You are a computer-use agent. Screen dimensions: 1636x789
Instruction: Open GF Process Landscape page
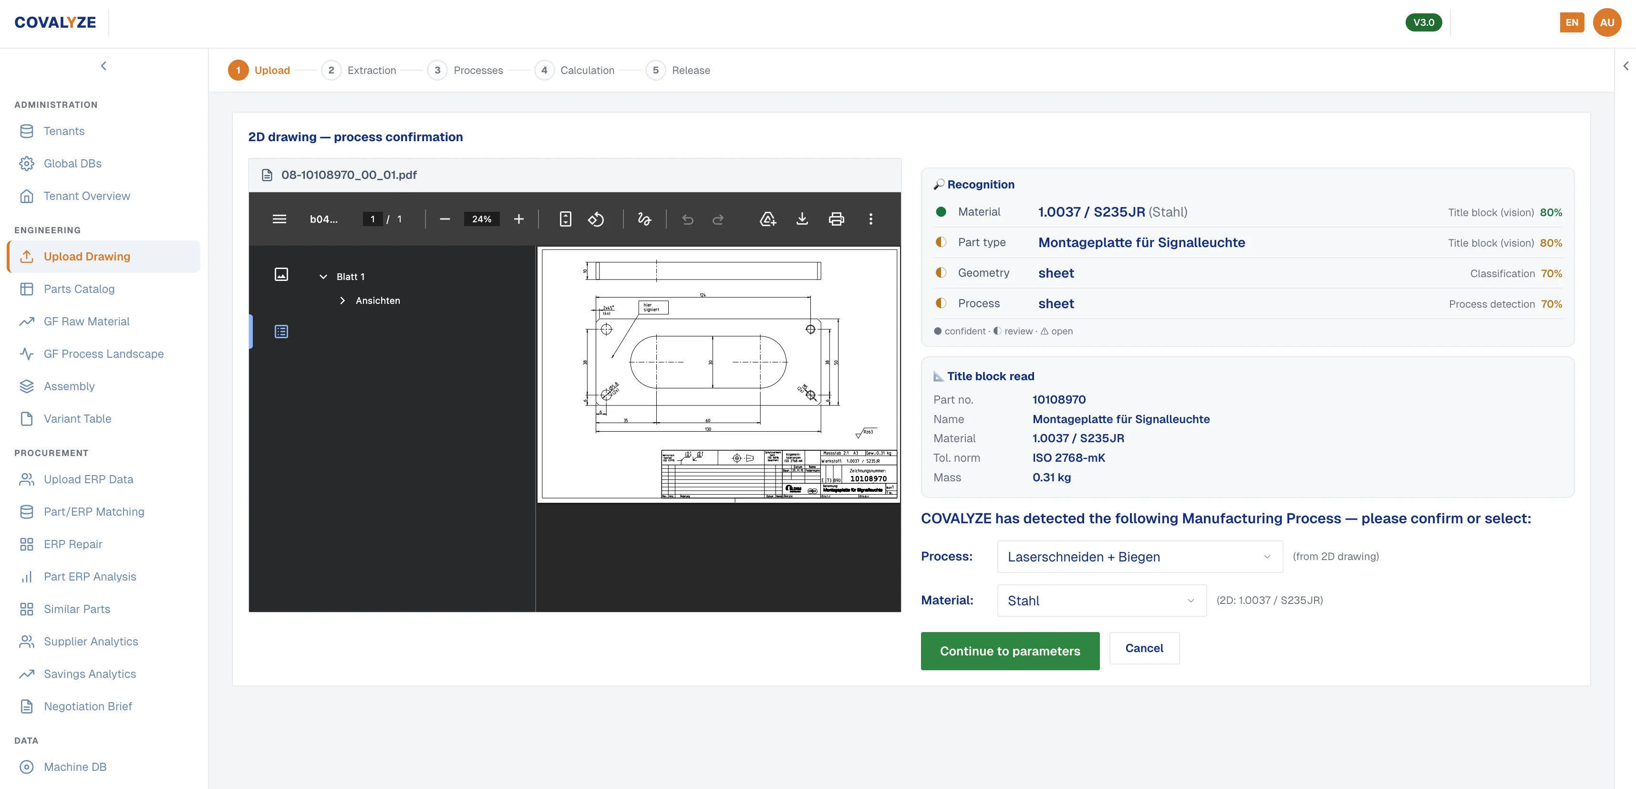point(104,354)
